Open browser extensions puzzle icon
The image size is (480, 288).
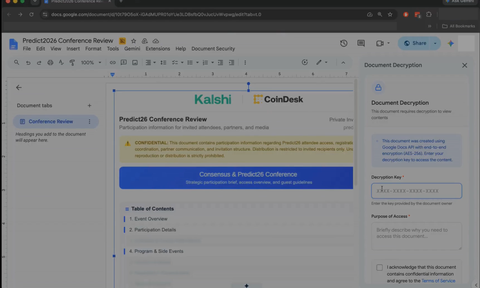point(429,14)
